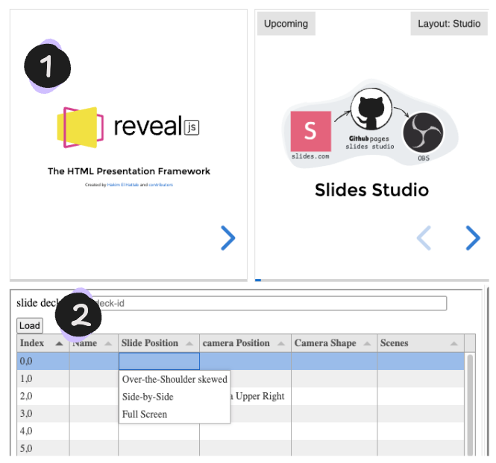The width and height of the screenshot is (496, 463).
Task: Sort by camera Position column arrow
Action: (x=281, y=344)
